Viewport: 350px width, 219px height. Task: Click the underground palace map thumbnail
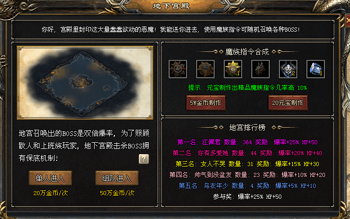85,83
